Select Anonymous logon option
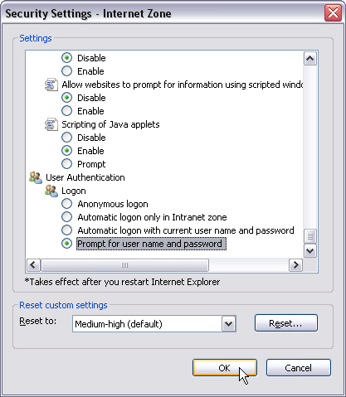 click(66, 204)
